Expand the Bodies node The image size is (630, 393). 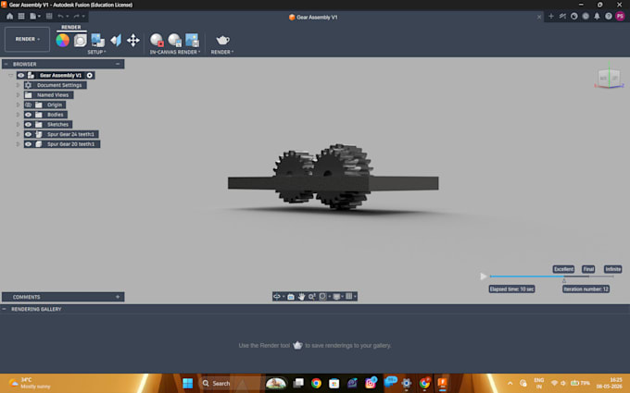(x=18, y=115)
